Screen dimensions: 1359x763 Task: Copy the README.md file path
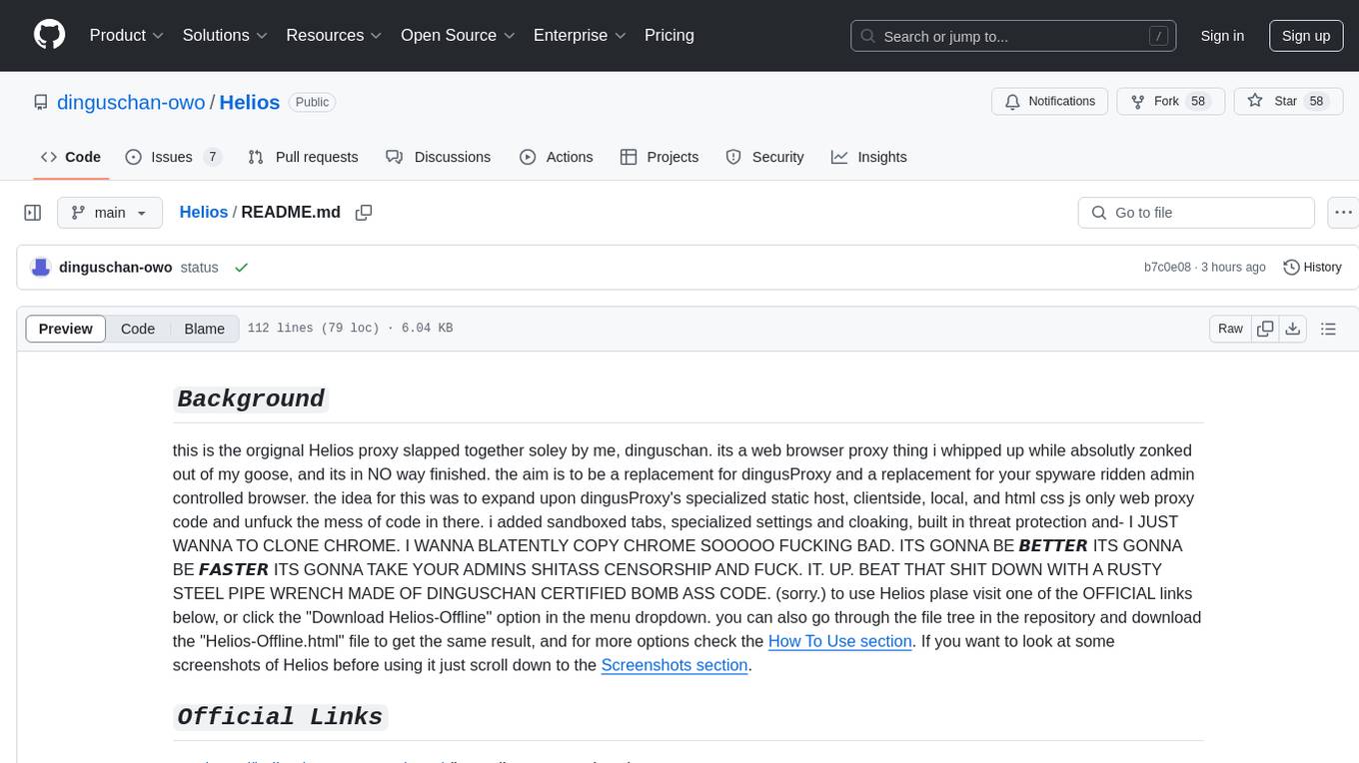364,212
